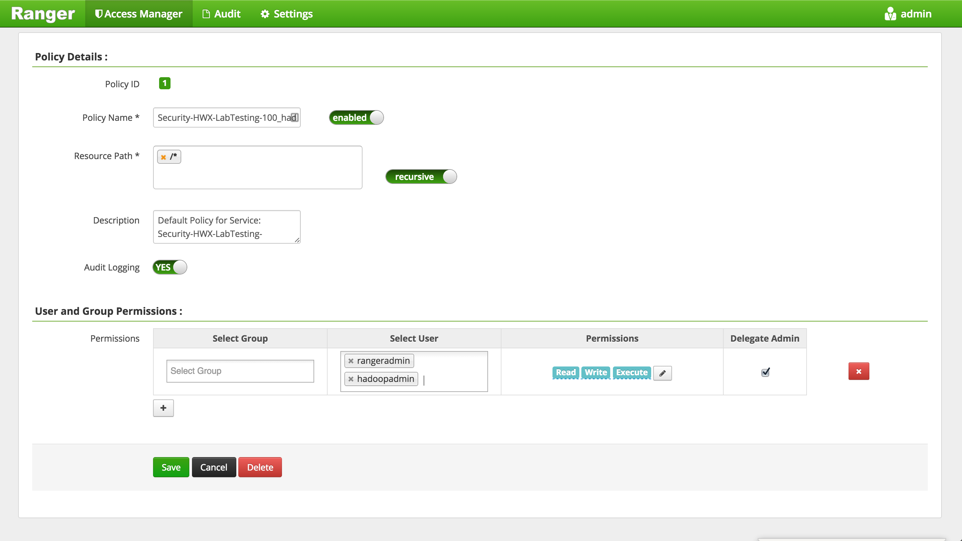
Task: Click the Policy Details heading
Action: click(71, 57)
